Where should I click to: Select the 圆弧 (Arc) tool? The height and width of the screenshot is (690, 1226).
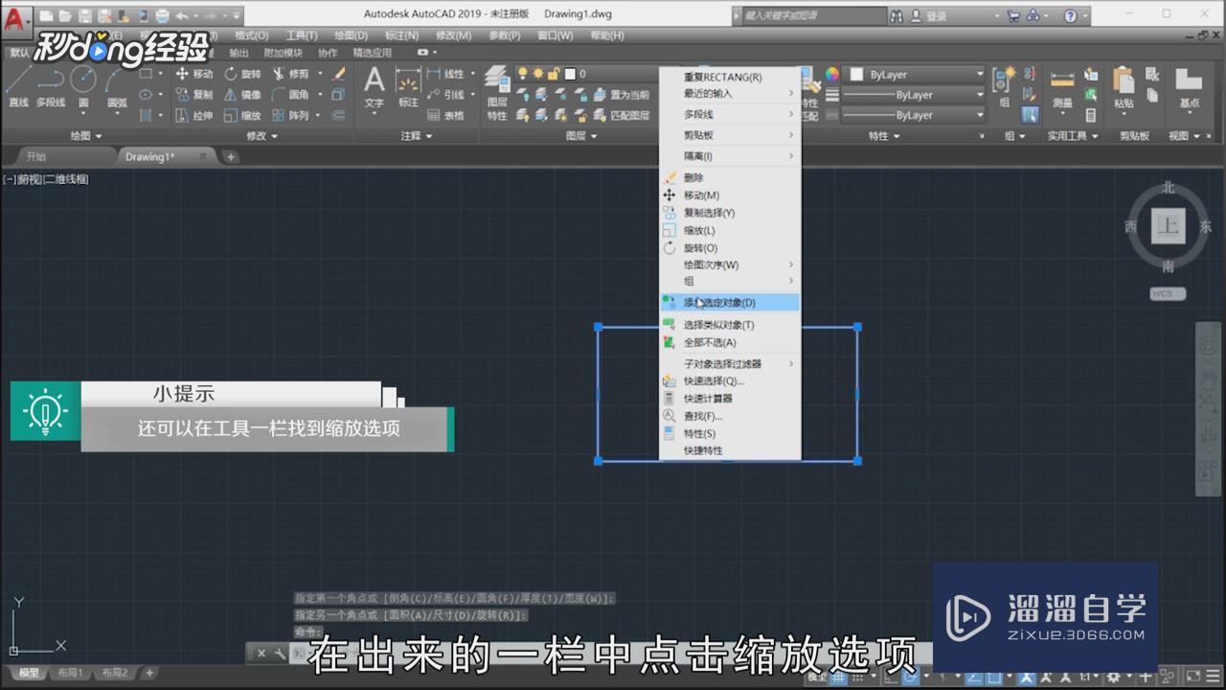116,87
